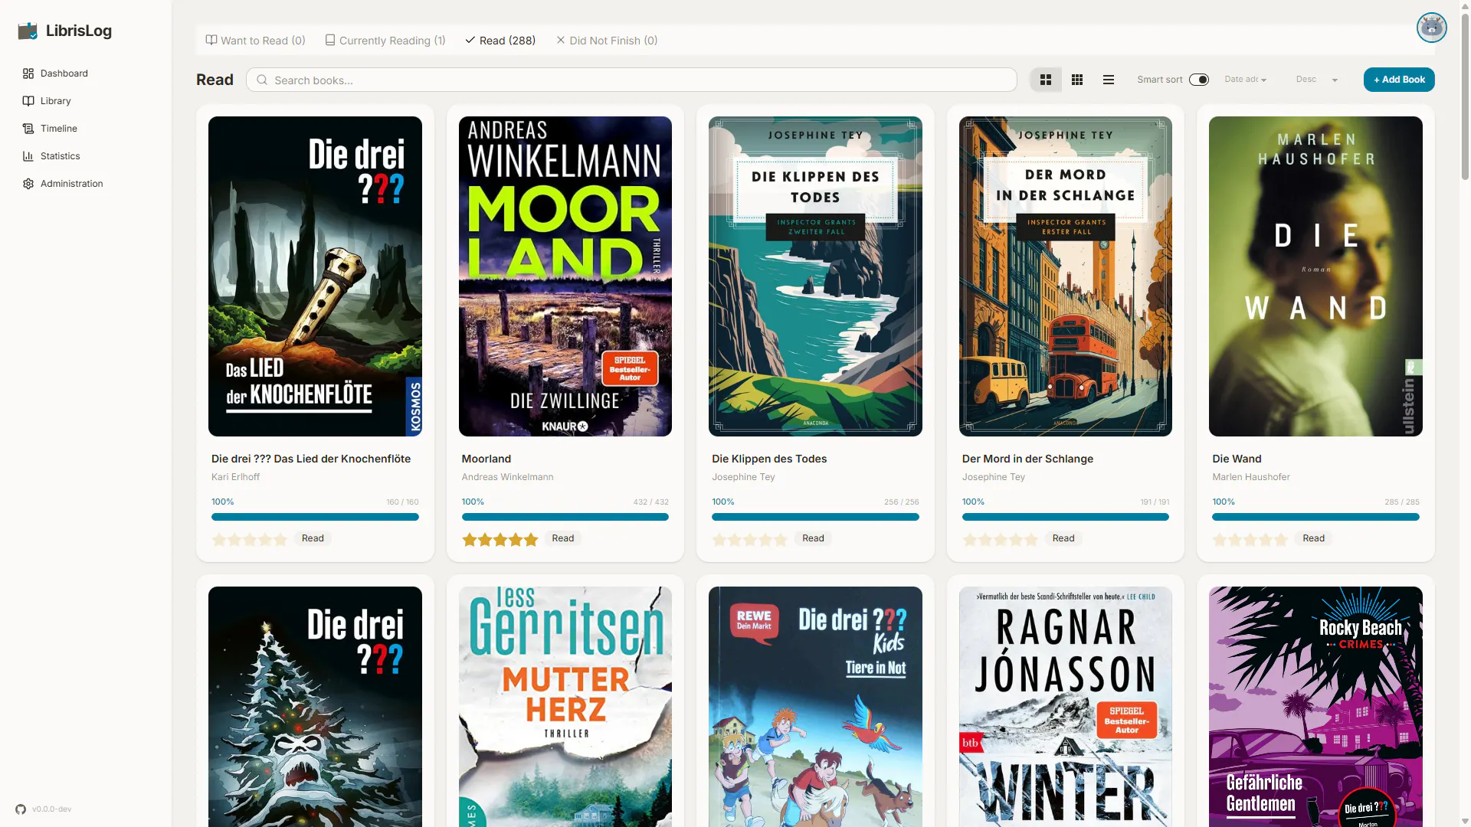Click the search magnifier icon
This screenshot has width=1471, height=827.
262,80
